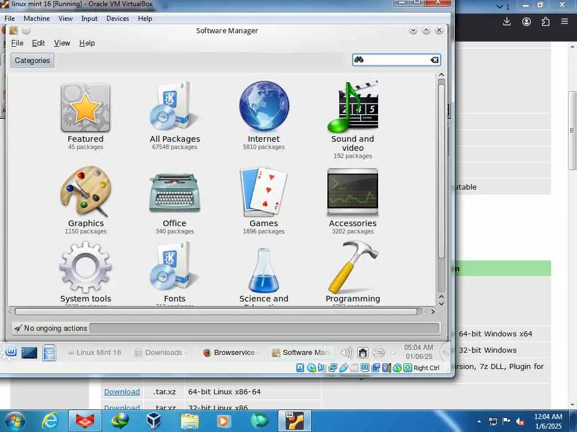Show hidden Windows tray icons arrow
Screen dimensions: 577x432
tap(479, 421)
